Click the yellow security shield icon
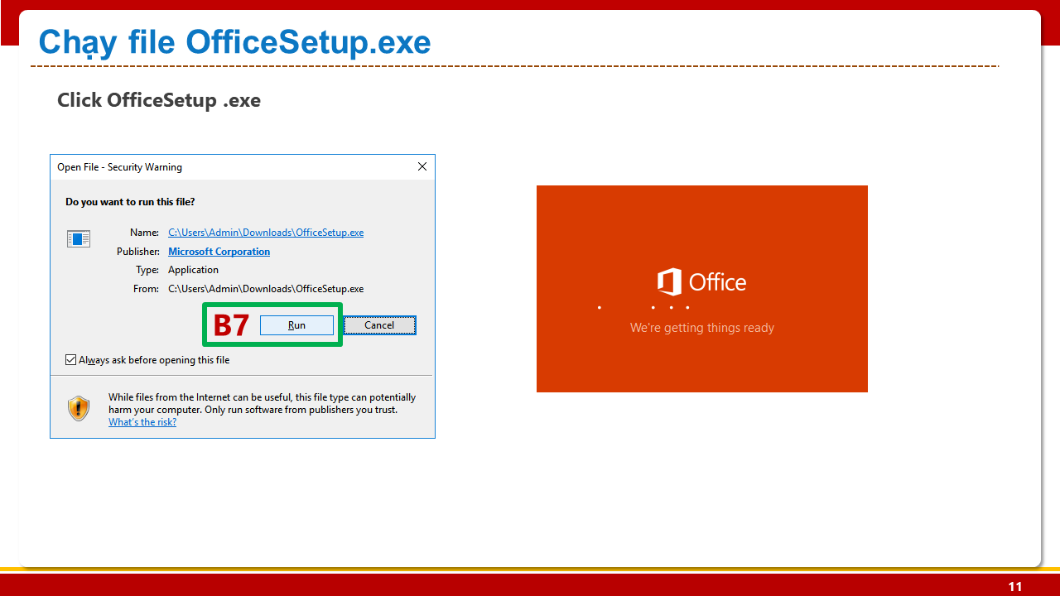The width and height of the screenshot is (1060, 596). click(79, 408)
